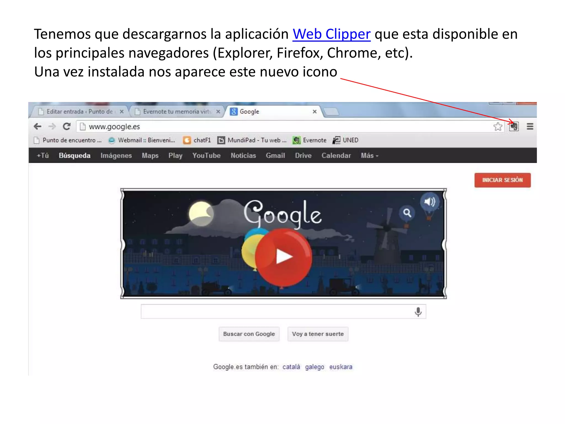This screenshot has height=424, width=565.
Task: Switch to the Evernote tu memoria tab
Action: coord(177,112)
